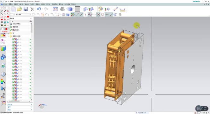
Task: Click the red annotation tool label text
Action: (x=5, y=32)
